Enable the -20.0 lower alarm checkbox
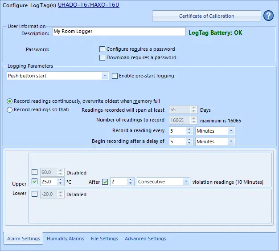279x251 pixels. coord(35,194)
